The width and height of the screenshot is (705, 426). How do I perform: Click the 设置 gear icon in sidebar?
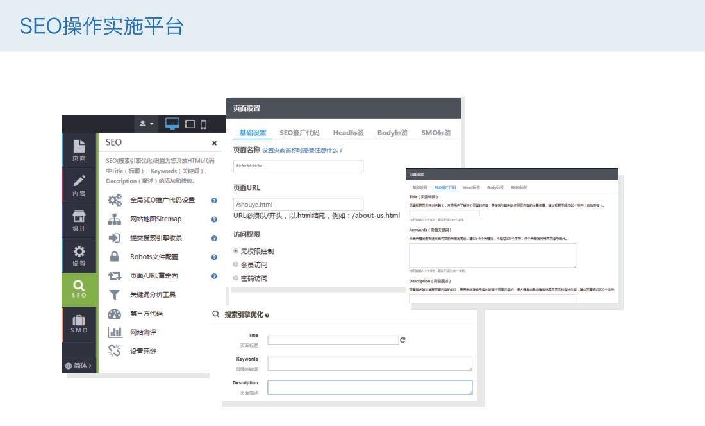coord(79,256)
